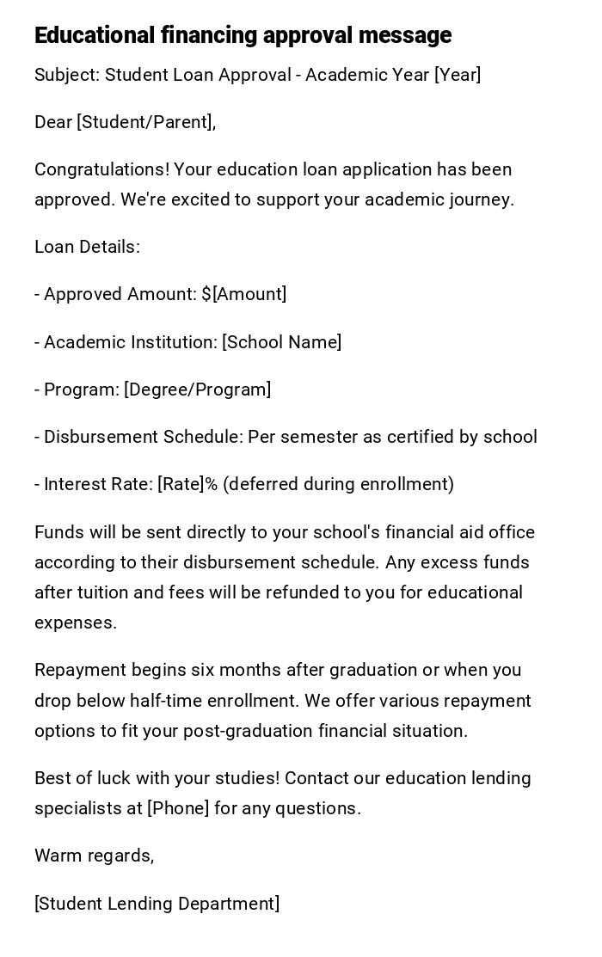
Task: Click the 'Funds will be sent directly' paragraph
Action: click(x=285, y=532)
